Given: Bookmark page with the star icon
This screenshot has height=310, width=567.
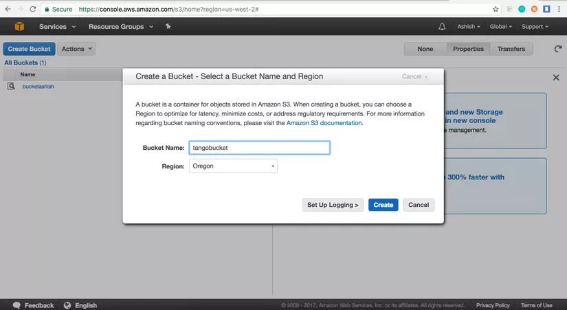Looking at the screenshot, I should [x=496, y=9].
